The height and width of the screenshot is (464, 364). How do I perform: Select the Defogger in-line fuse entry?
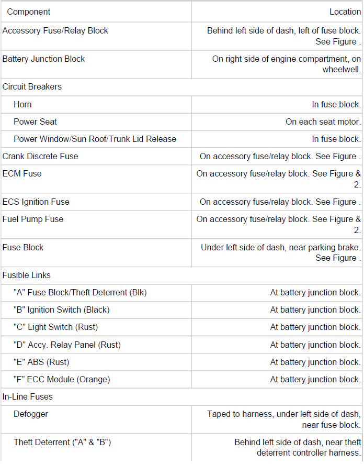(31, 414)
